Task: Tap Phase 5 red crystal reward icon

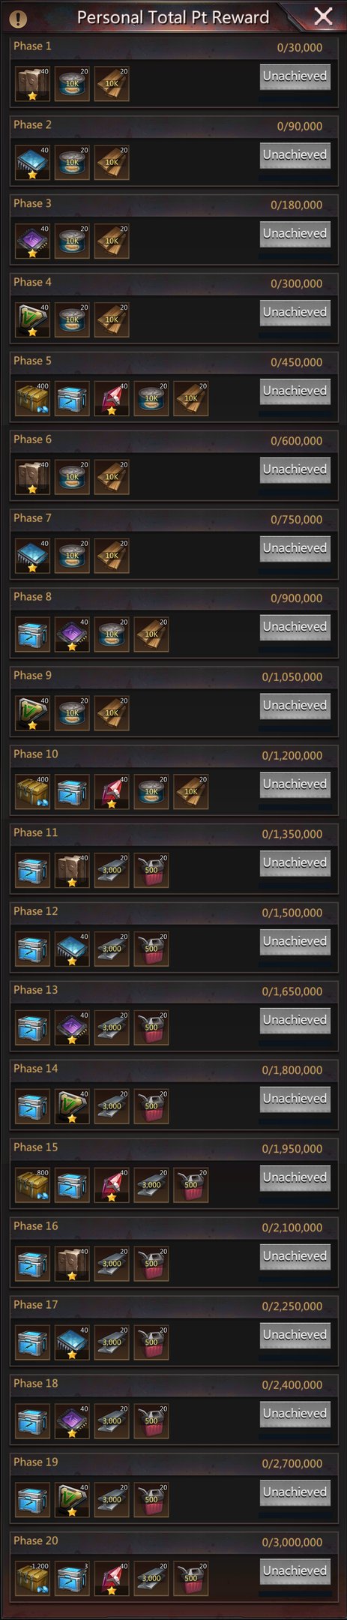Action: (112, 399)
